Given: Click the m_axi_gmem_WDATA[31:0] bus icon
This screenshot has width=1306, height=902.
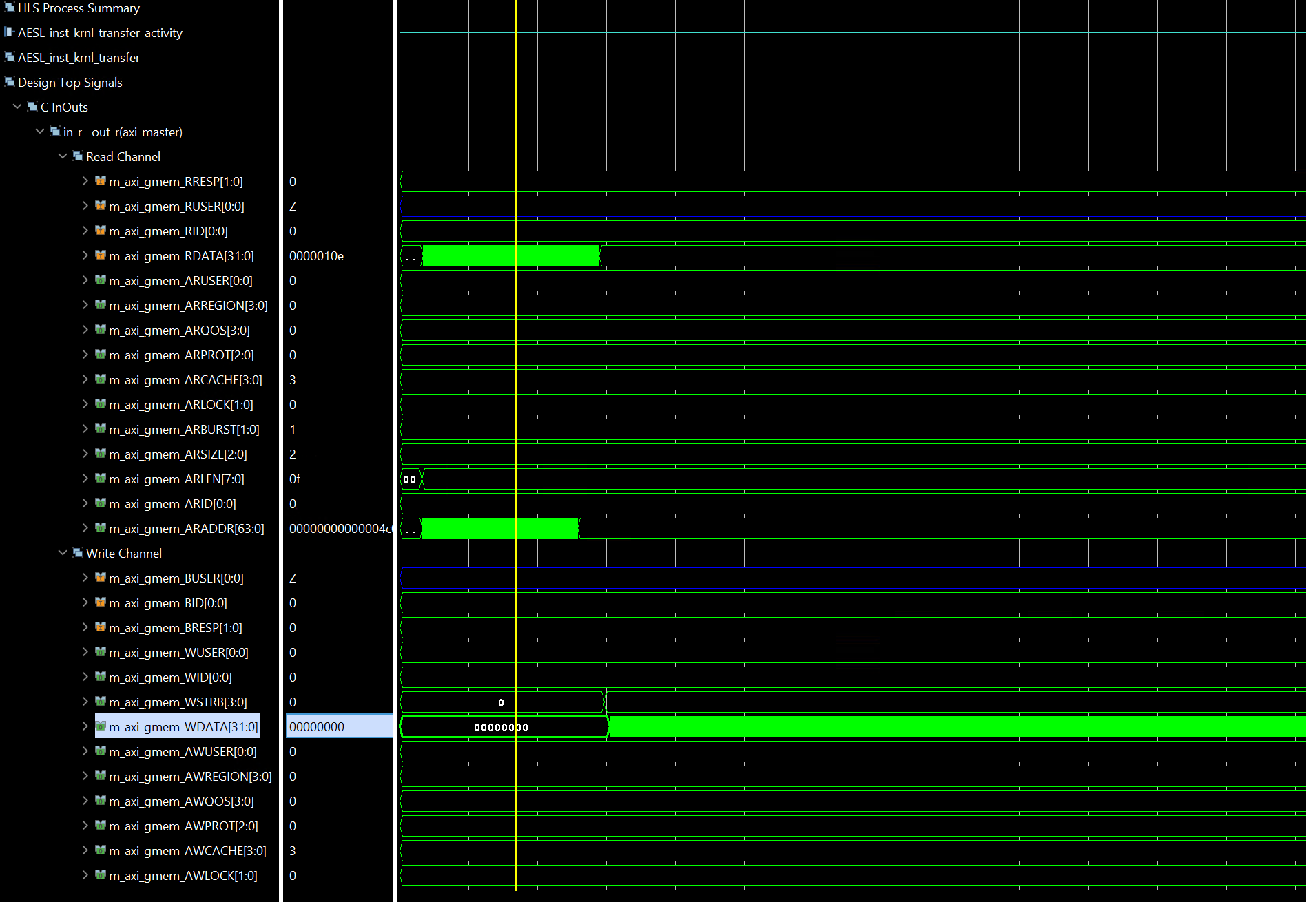Looking at the screenshot, I should click(101, 726).
